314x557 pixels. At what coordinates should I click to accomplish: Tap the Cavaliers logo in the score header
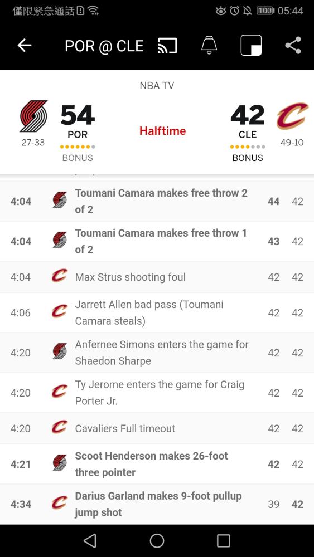[x=292, y=116]
